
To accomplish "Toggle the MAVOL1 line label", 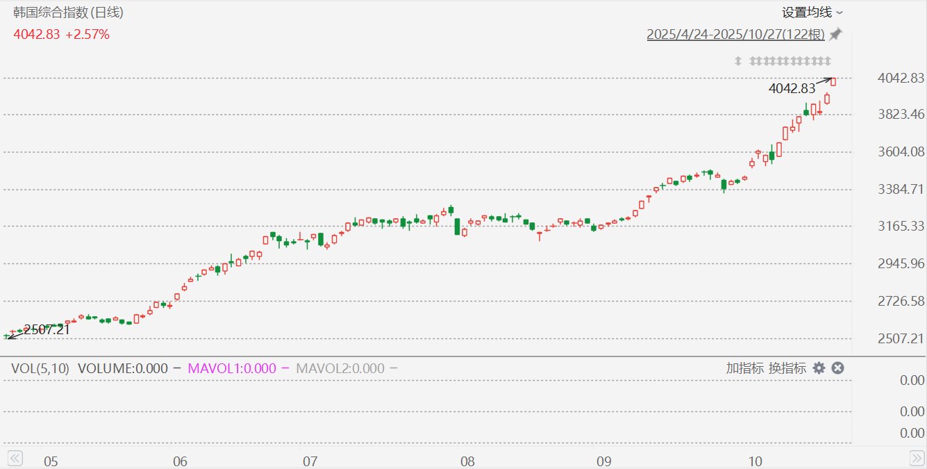I will [232, 368].
